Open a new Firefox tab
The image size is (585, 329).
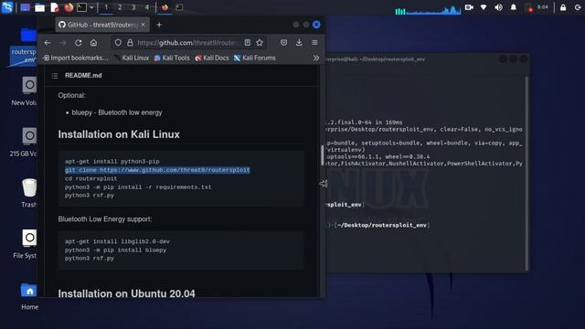pyautogui.click(x=159, y=25)
